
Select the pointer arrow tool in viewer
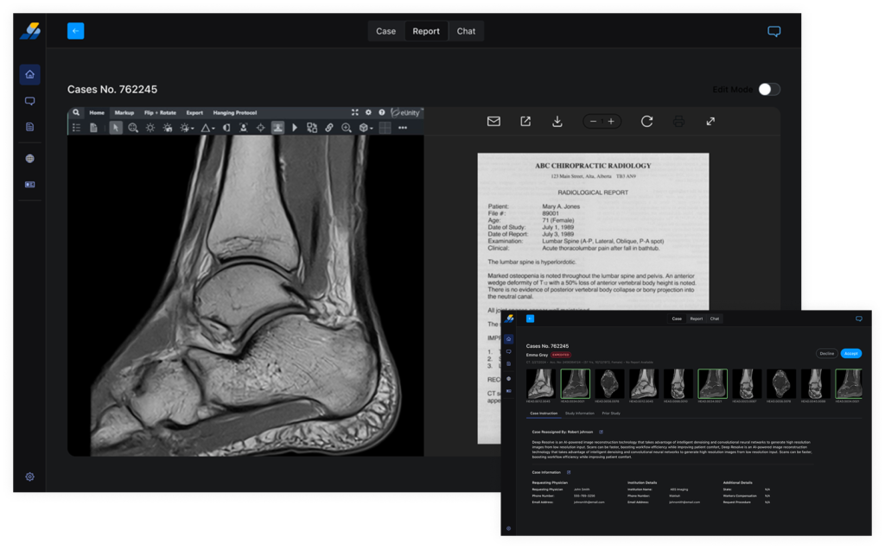tap(116, 128)
